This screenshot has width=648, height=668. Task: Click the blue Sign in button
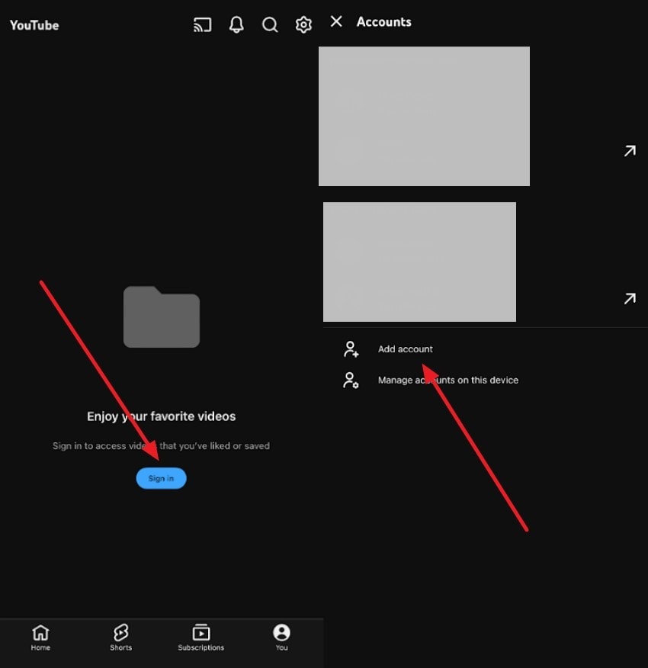pos(161,478)
